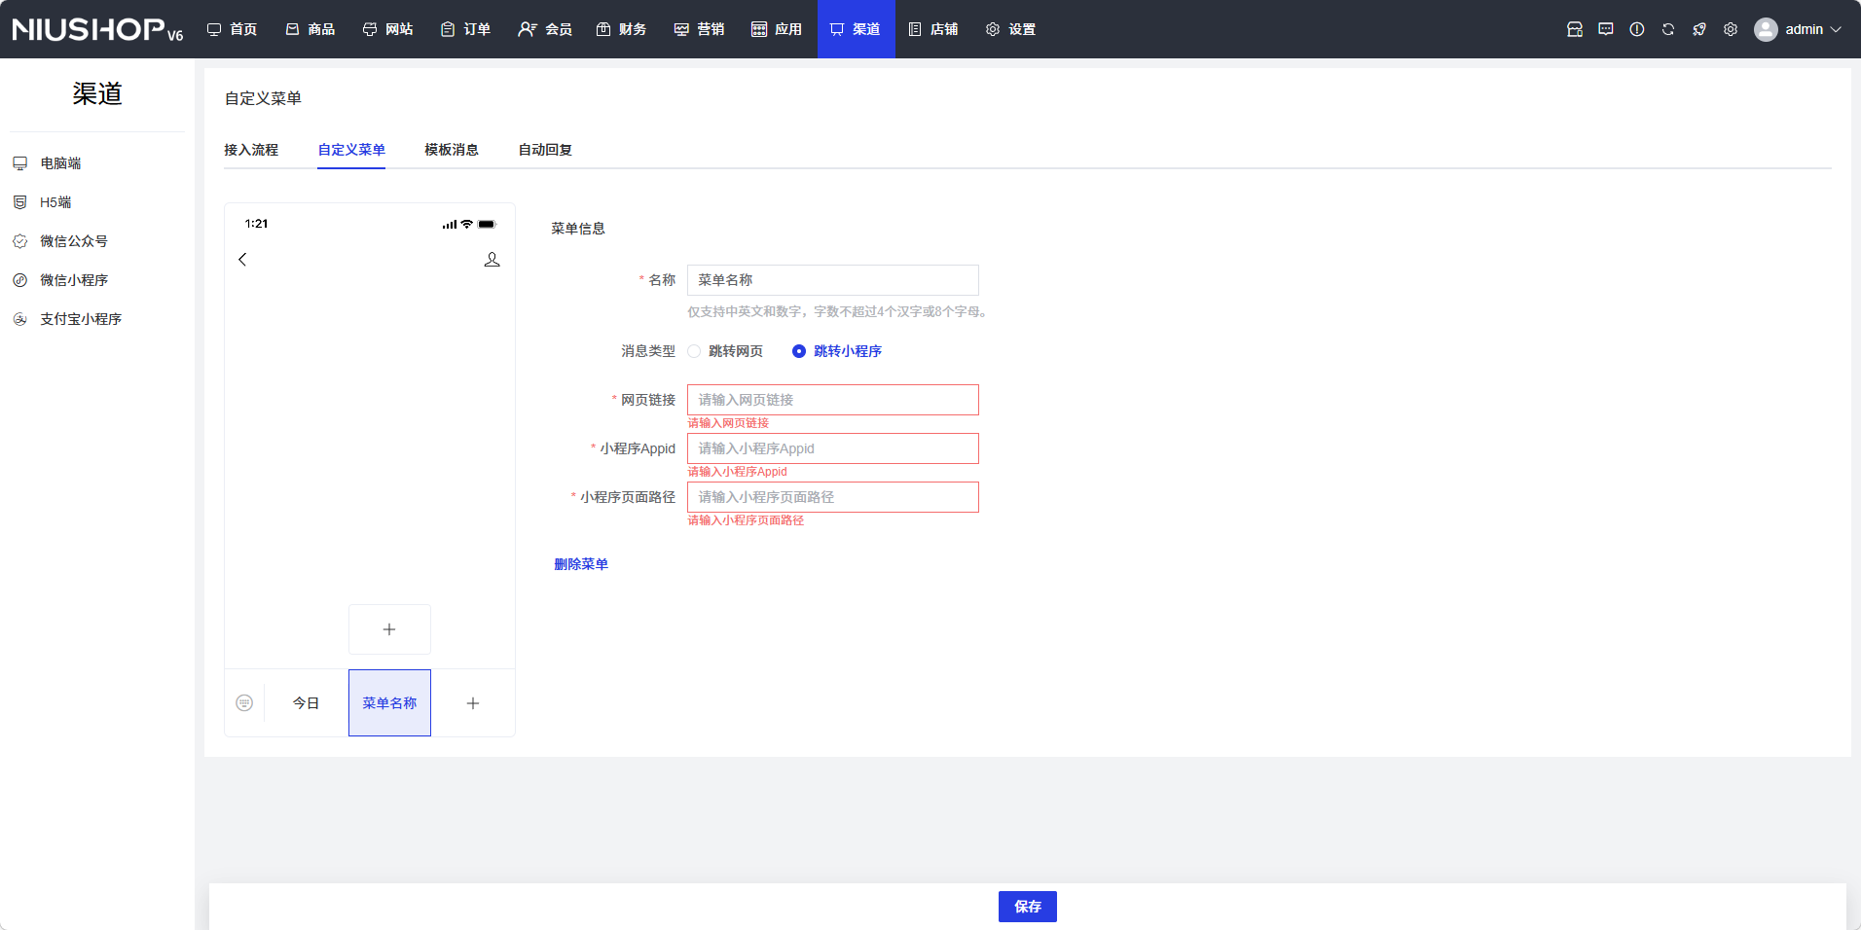Switch to the 模板消息 tab
This screenshot has height=930, width=1861.
click(x=451, y=150)
